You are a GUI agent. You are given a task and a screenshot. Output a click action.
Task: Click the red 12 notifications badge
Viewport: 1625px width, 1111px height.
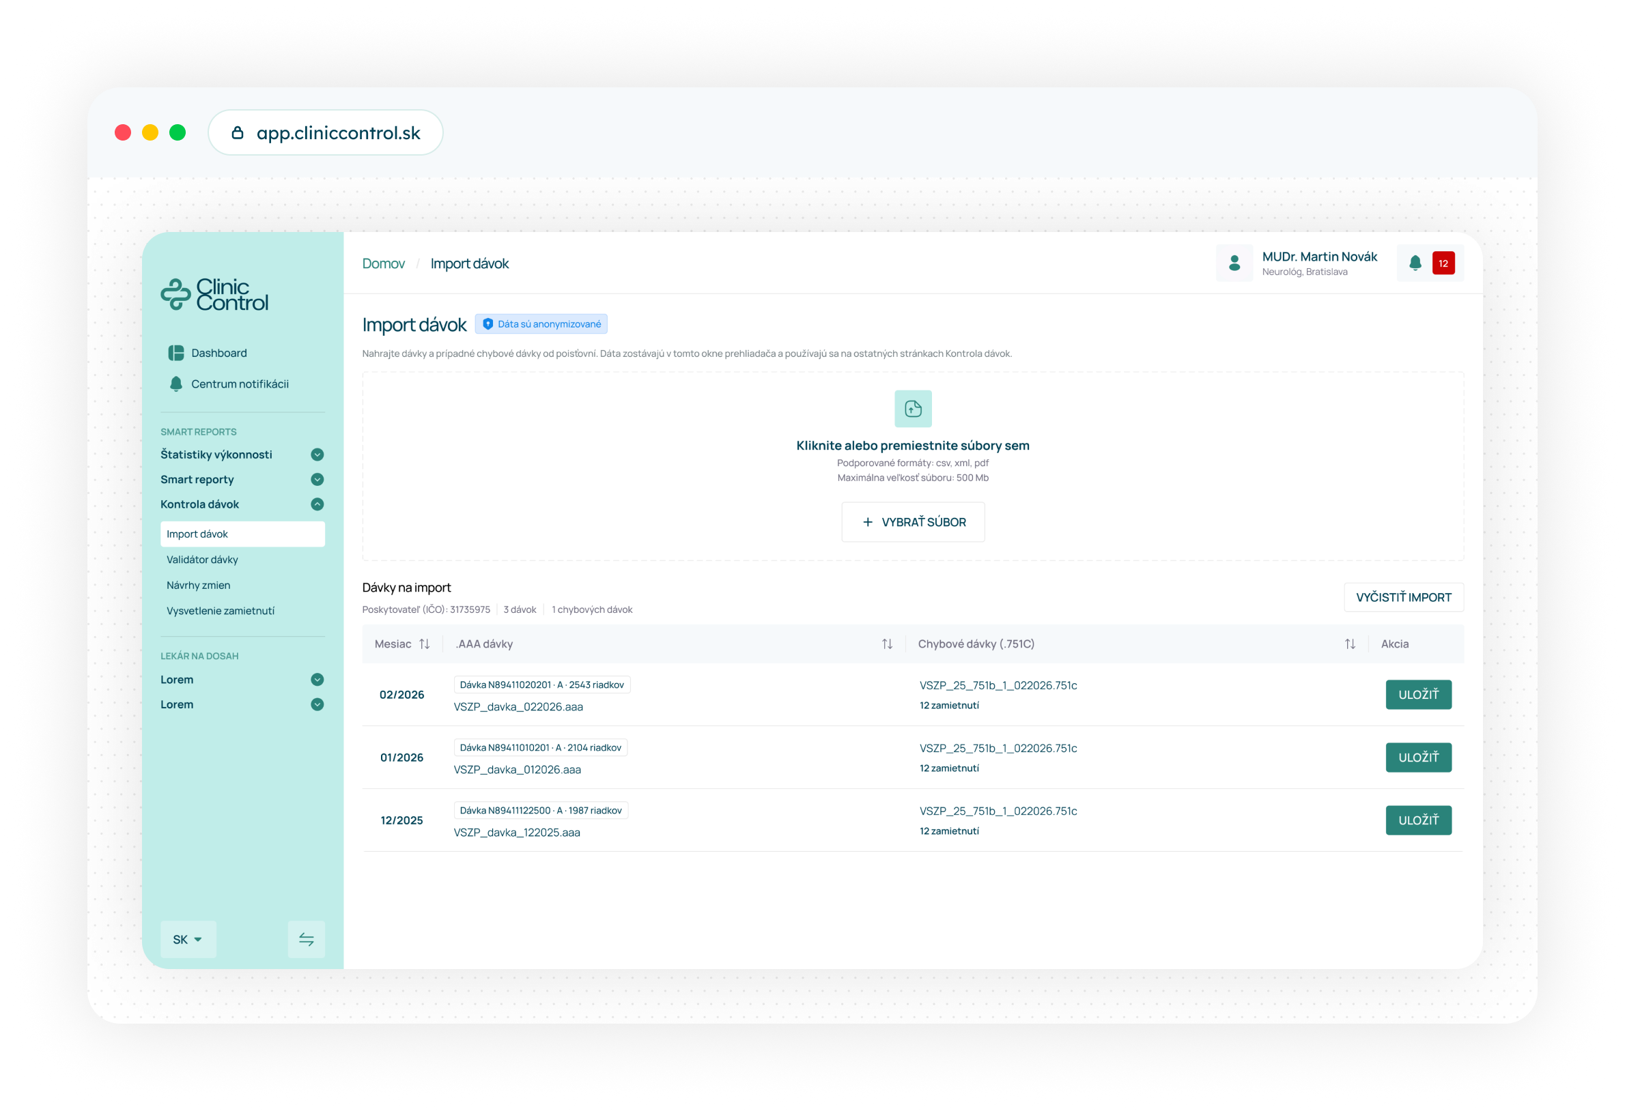pyautogui.click(x=1443, y=263)
